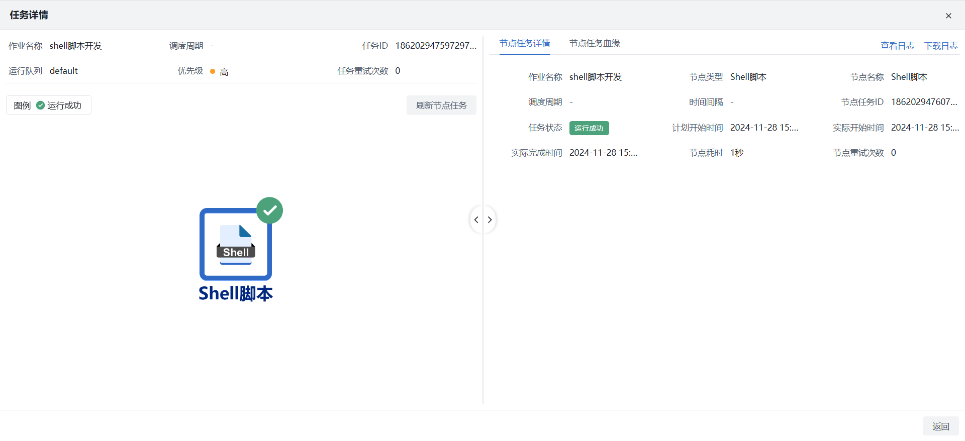Click the 图例 legend box

point(48,105)
